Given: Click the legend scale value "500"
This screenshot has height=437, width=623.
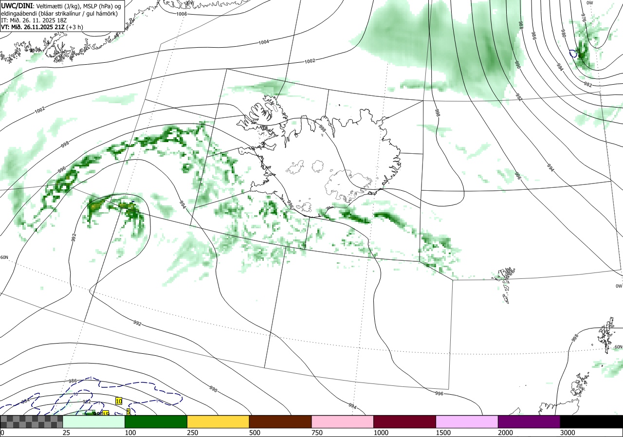Looking at the screenshot, I should click(255, 433).
